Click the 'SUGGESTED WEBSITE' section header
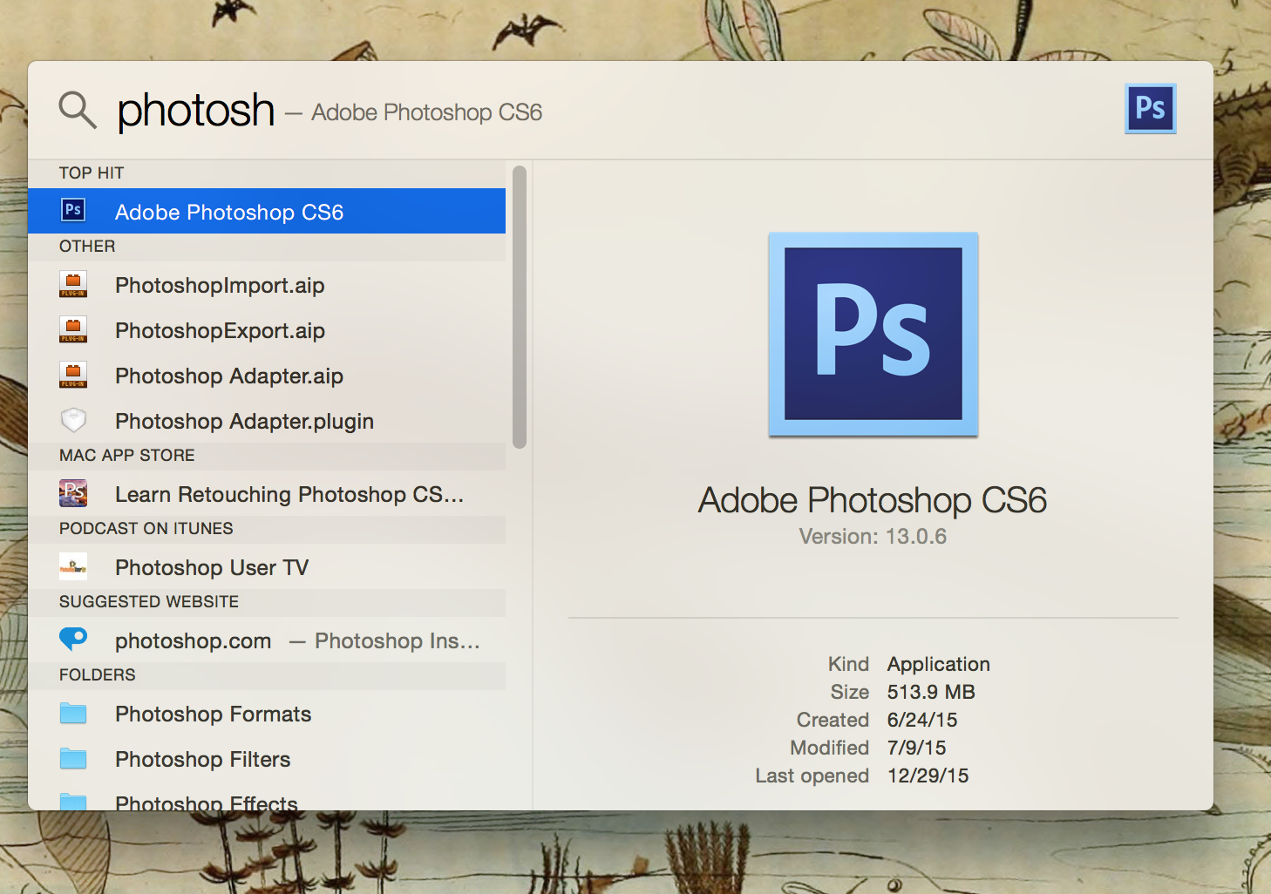Screen dimensions: 1271x894 [149, 601]
